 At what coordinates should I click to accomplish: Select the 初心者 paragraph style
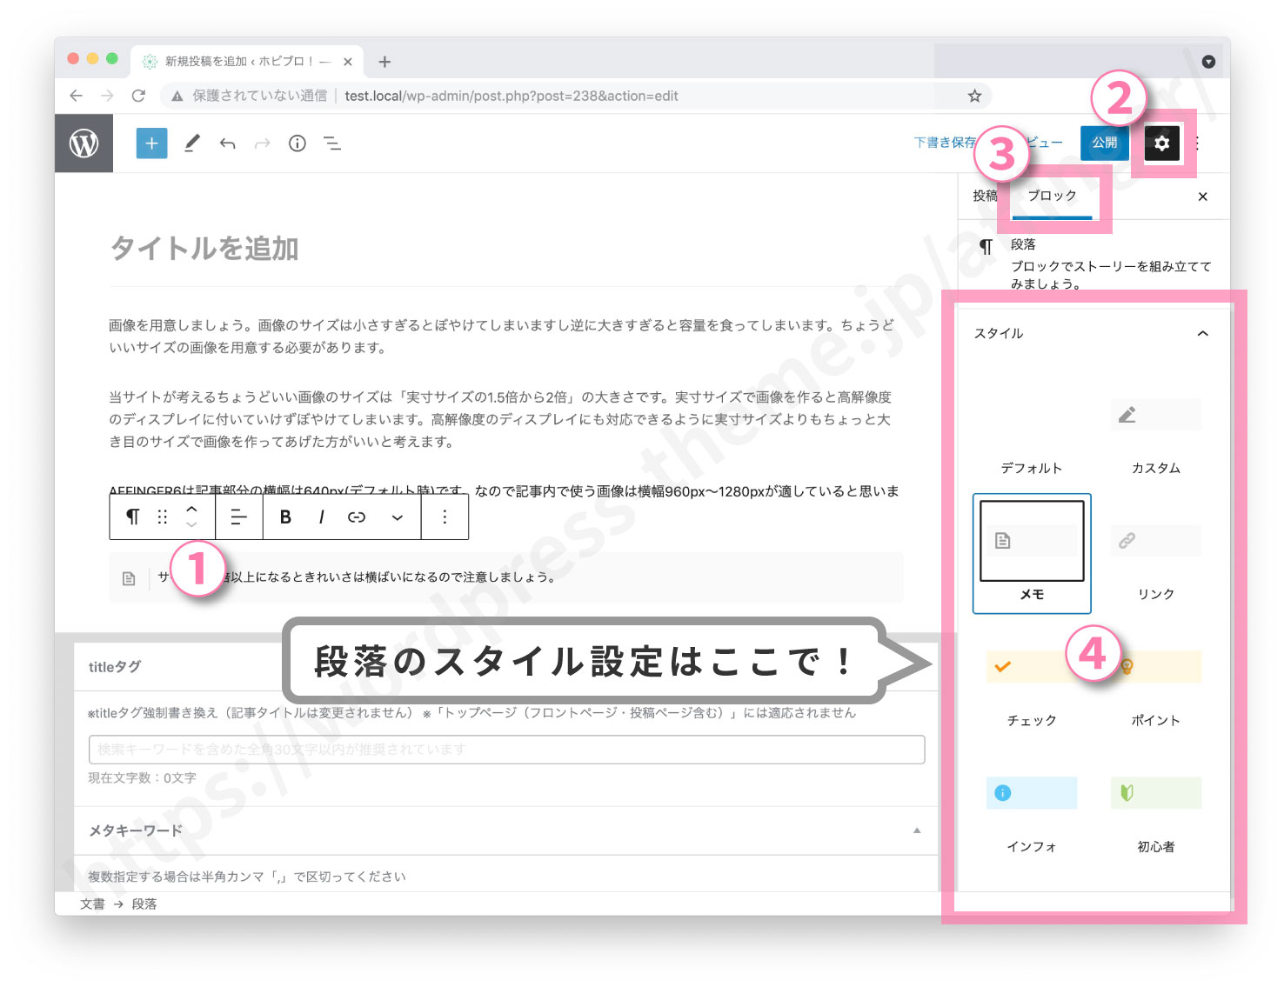1156,807
